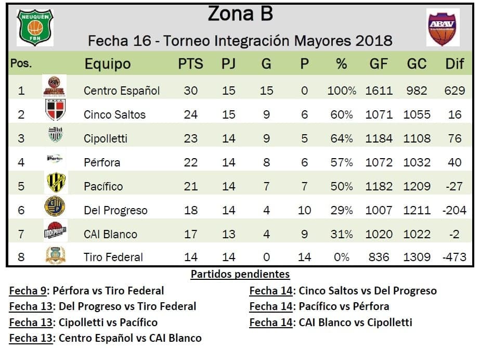This screenshot has width=480, height=348.
Task: Click the Partidos pendientes heading
Action: [240, 274]
